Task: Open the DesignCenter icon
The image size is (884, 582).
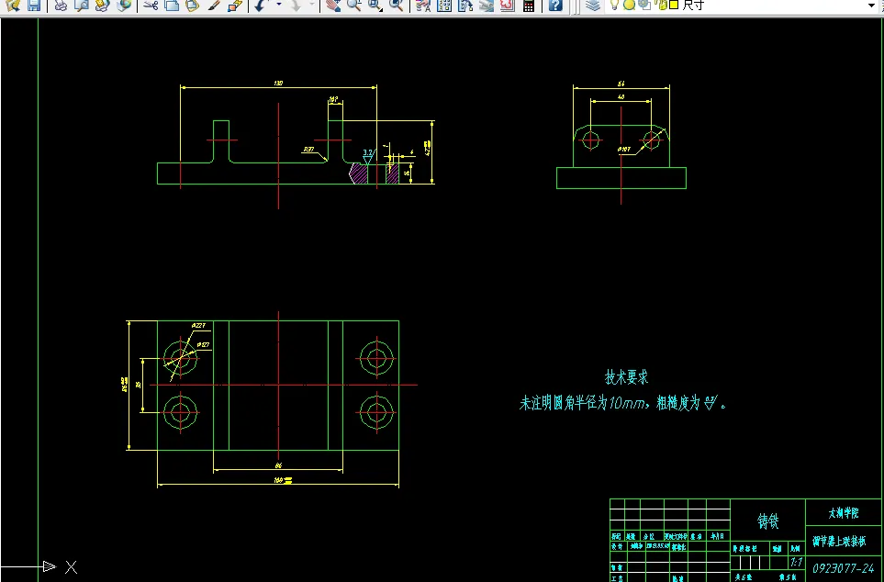Action: [x=444, y=6]
